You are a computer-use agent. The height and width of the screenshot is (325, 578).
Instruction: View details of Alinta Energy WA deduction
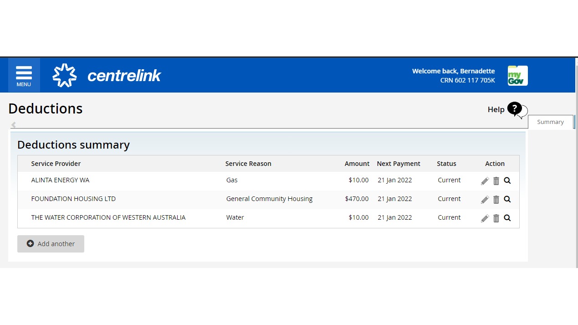(x=507, y=181)
